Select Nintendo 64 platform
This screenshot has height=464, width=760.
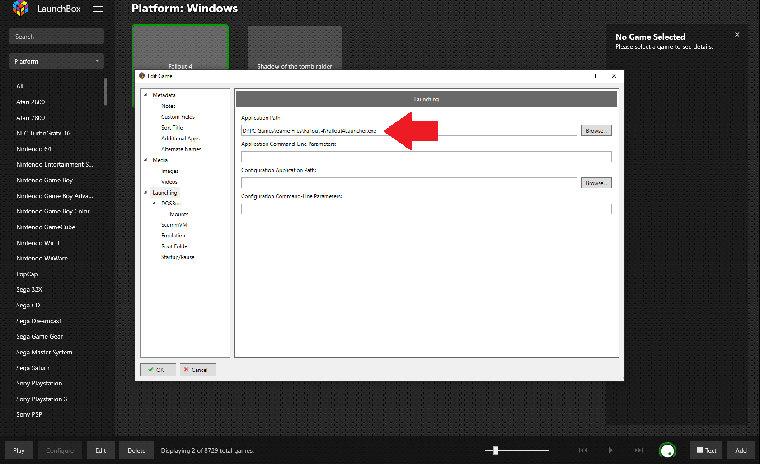(x=34, y=149)
